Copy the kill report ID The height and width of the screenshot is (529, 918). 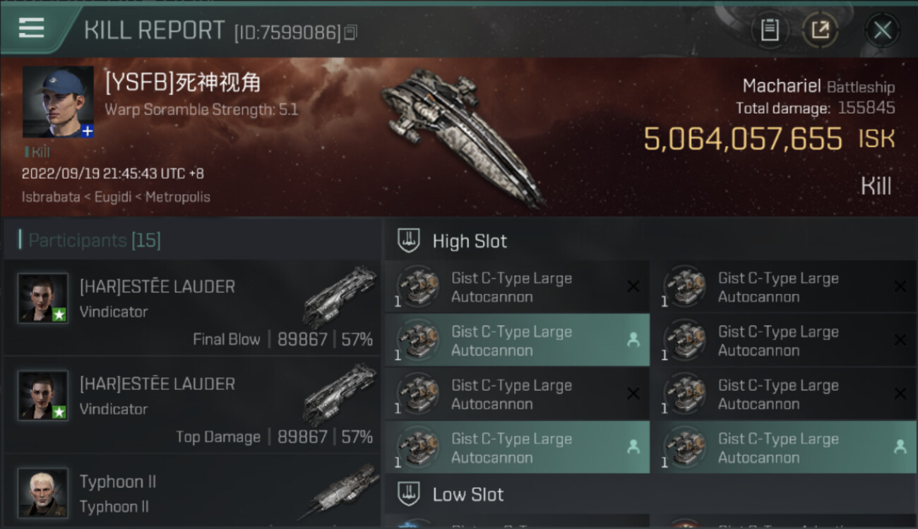pos(351,32)
